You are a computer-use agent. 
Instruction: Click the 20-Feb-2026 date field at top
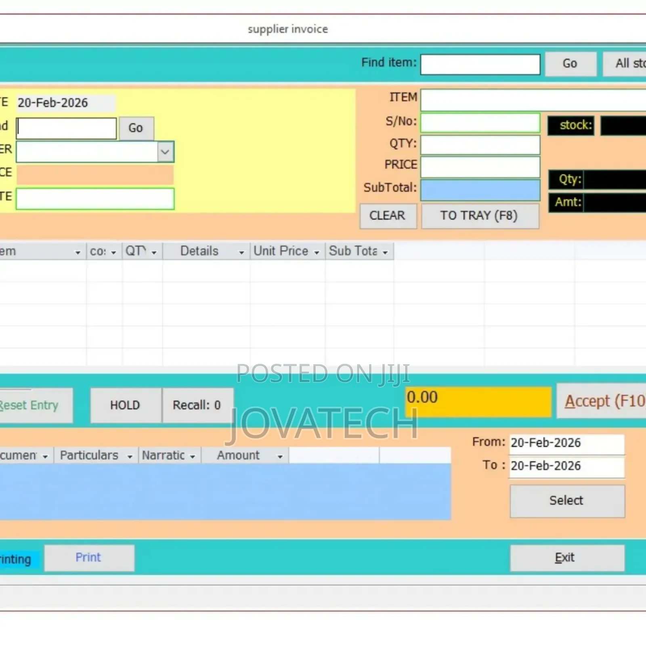[x=66, y=103]
